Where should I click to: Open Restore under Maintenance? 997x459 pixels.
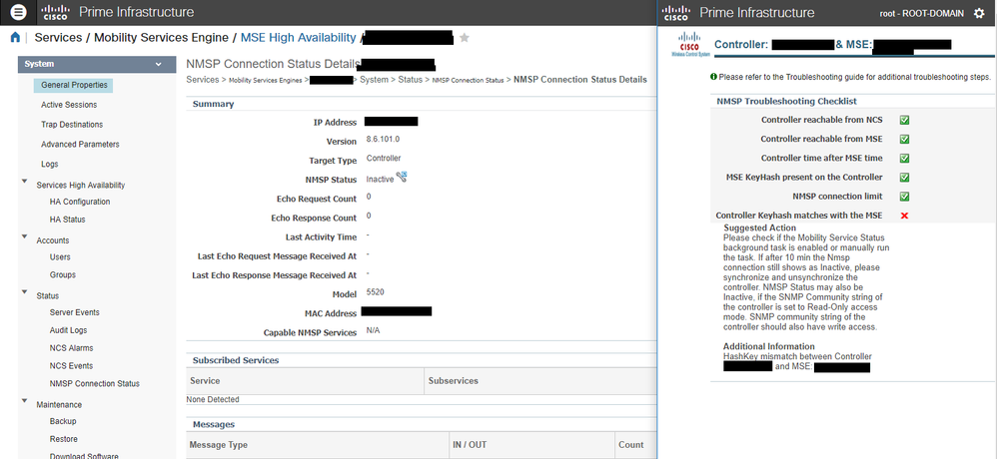click(x=64, y=439)
